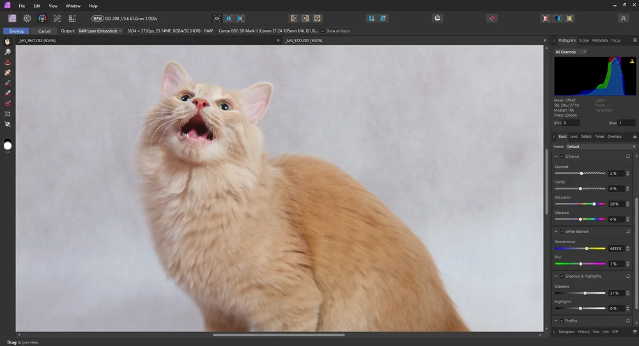This screenshot has width=639, height=346.
Task: Open the Window menu
Action: tap(73, 6)
